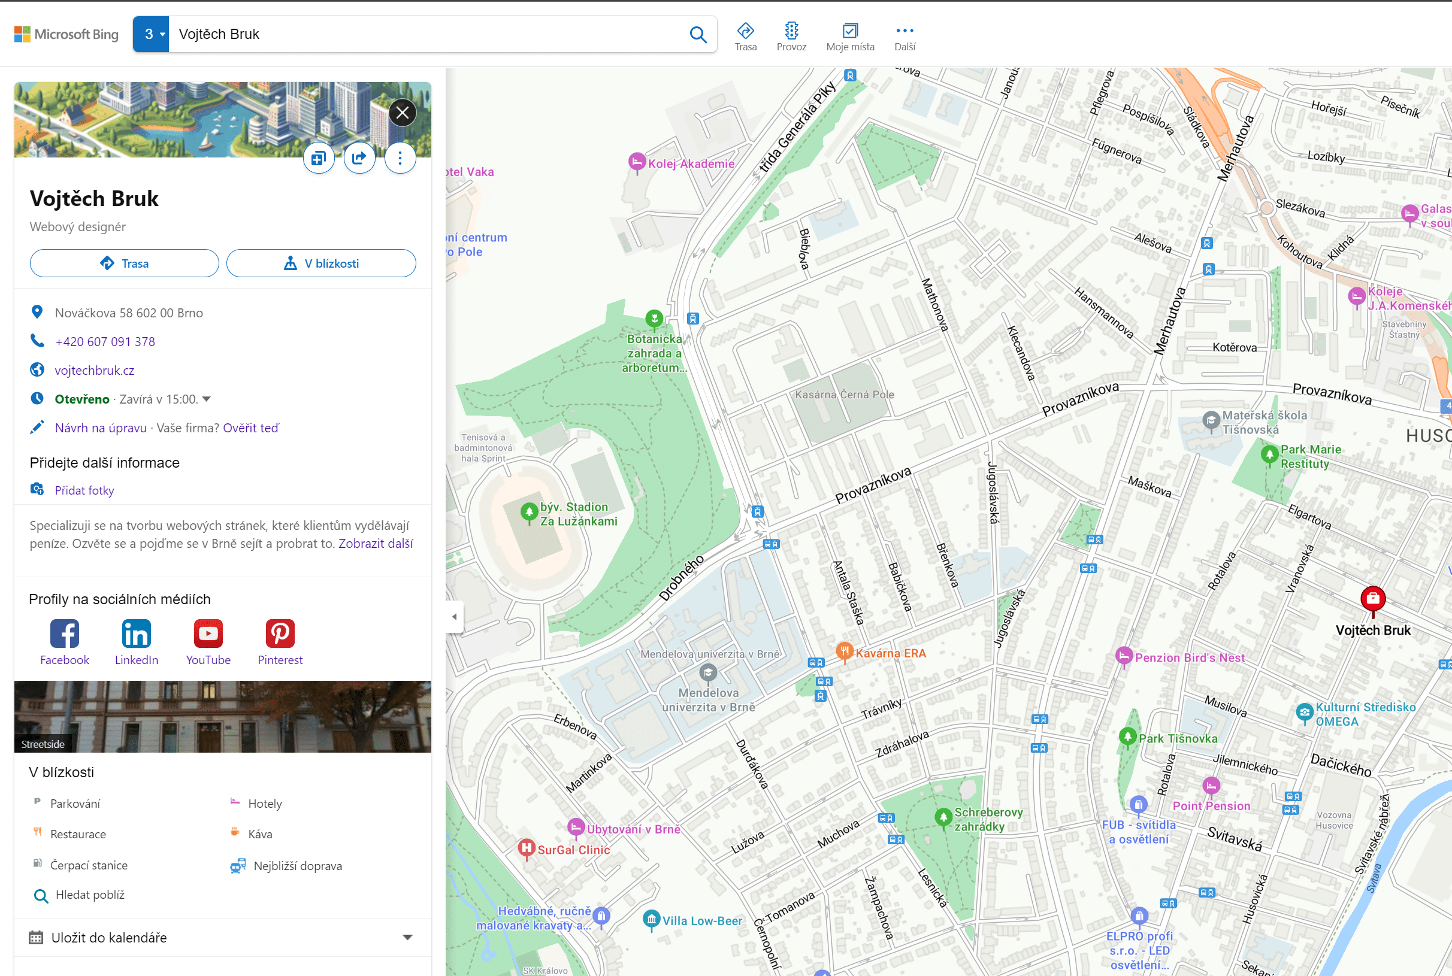Click the Ubytování v Brně marker
1452x976 pixels.
(576, 828)
